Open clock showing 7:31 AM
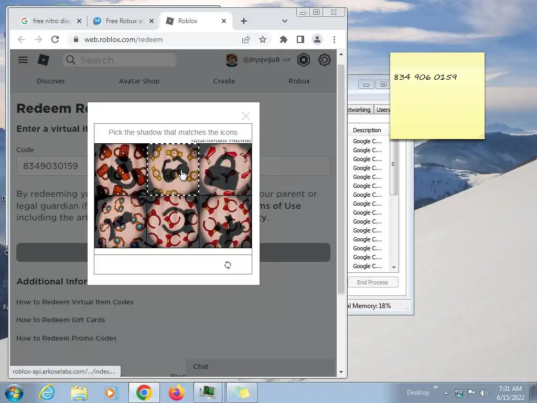Image resolution: width=537 pixels, height=403 pixels. point(510,389)
